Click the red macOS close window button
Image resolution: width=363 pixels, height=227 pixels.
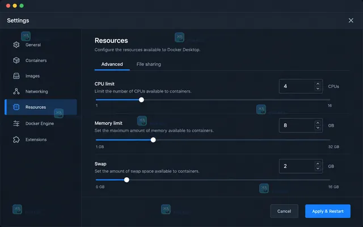[8, 6]
